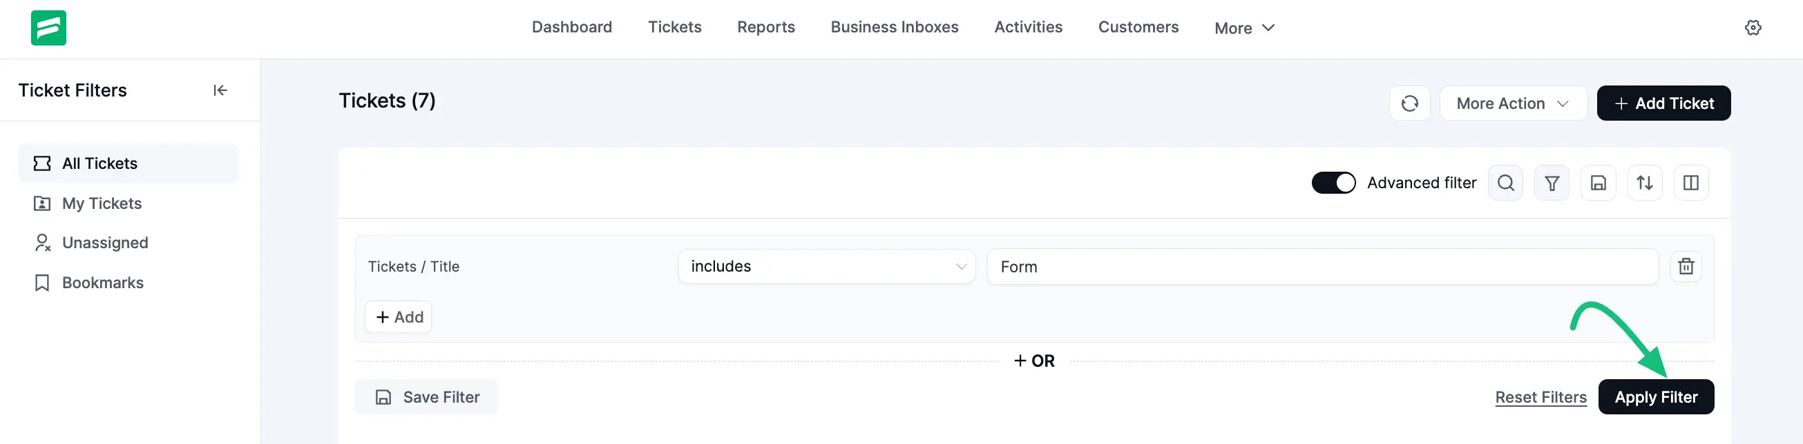Open the column layout icon
Image resolution: width=1803 pixels, height=444 pixels.
1690,183
